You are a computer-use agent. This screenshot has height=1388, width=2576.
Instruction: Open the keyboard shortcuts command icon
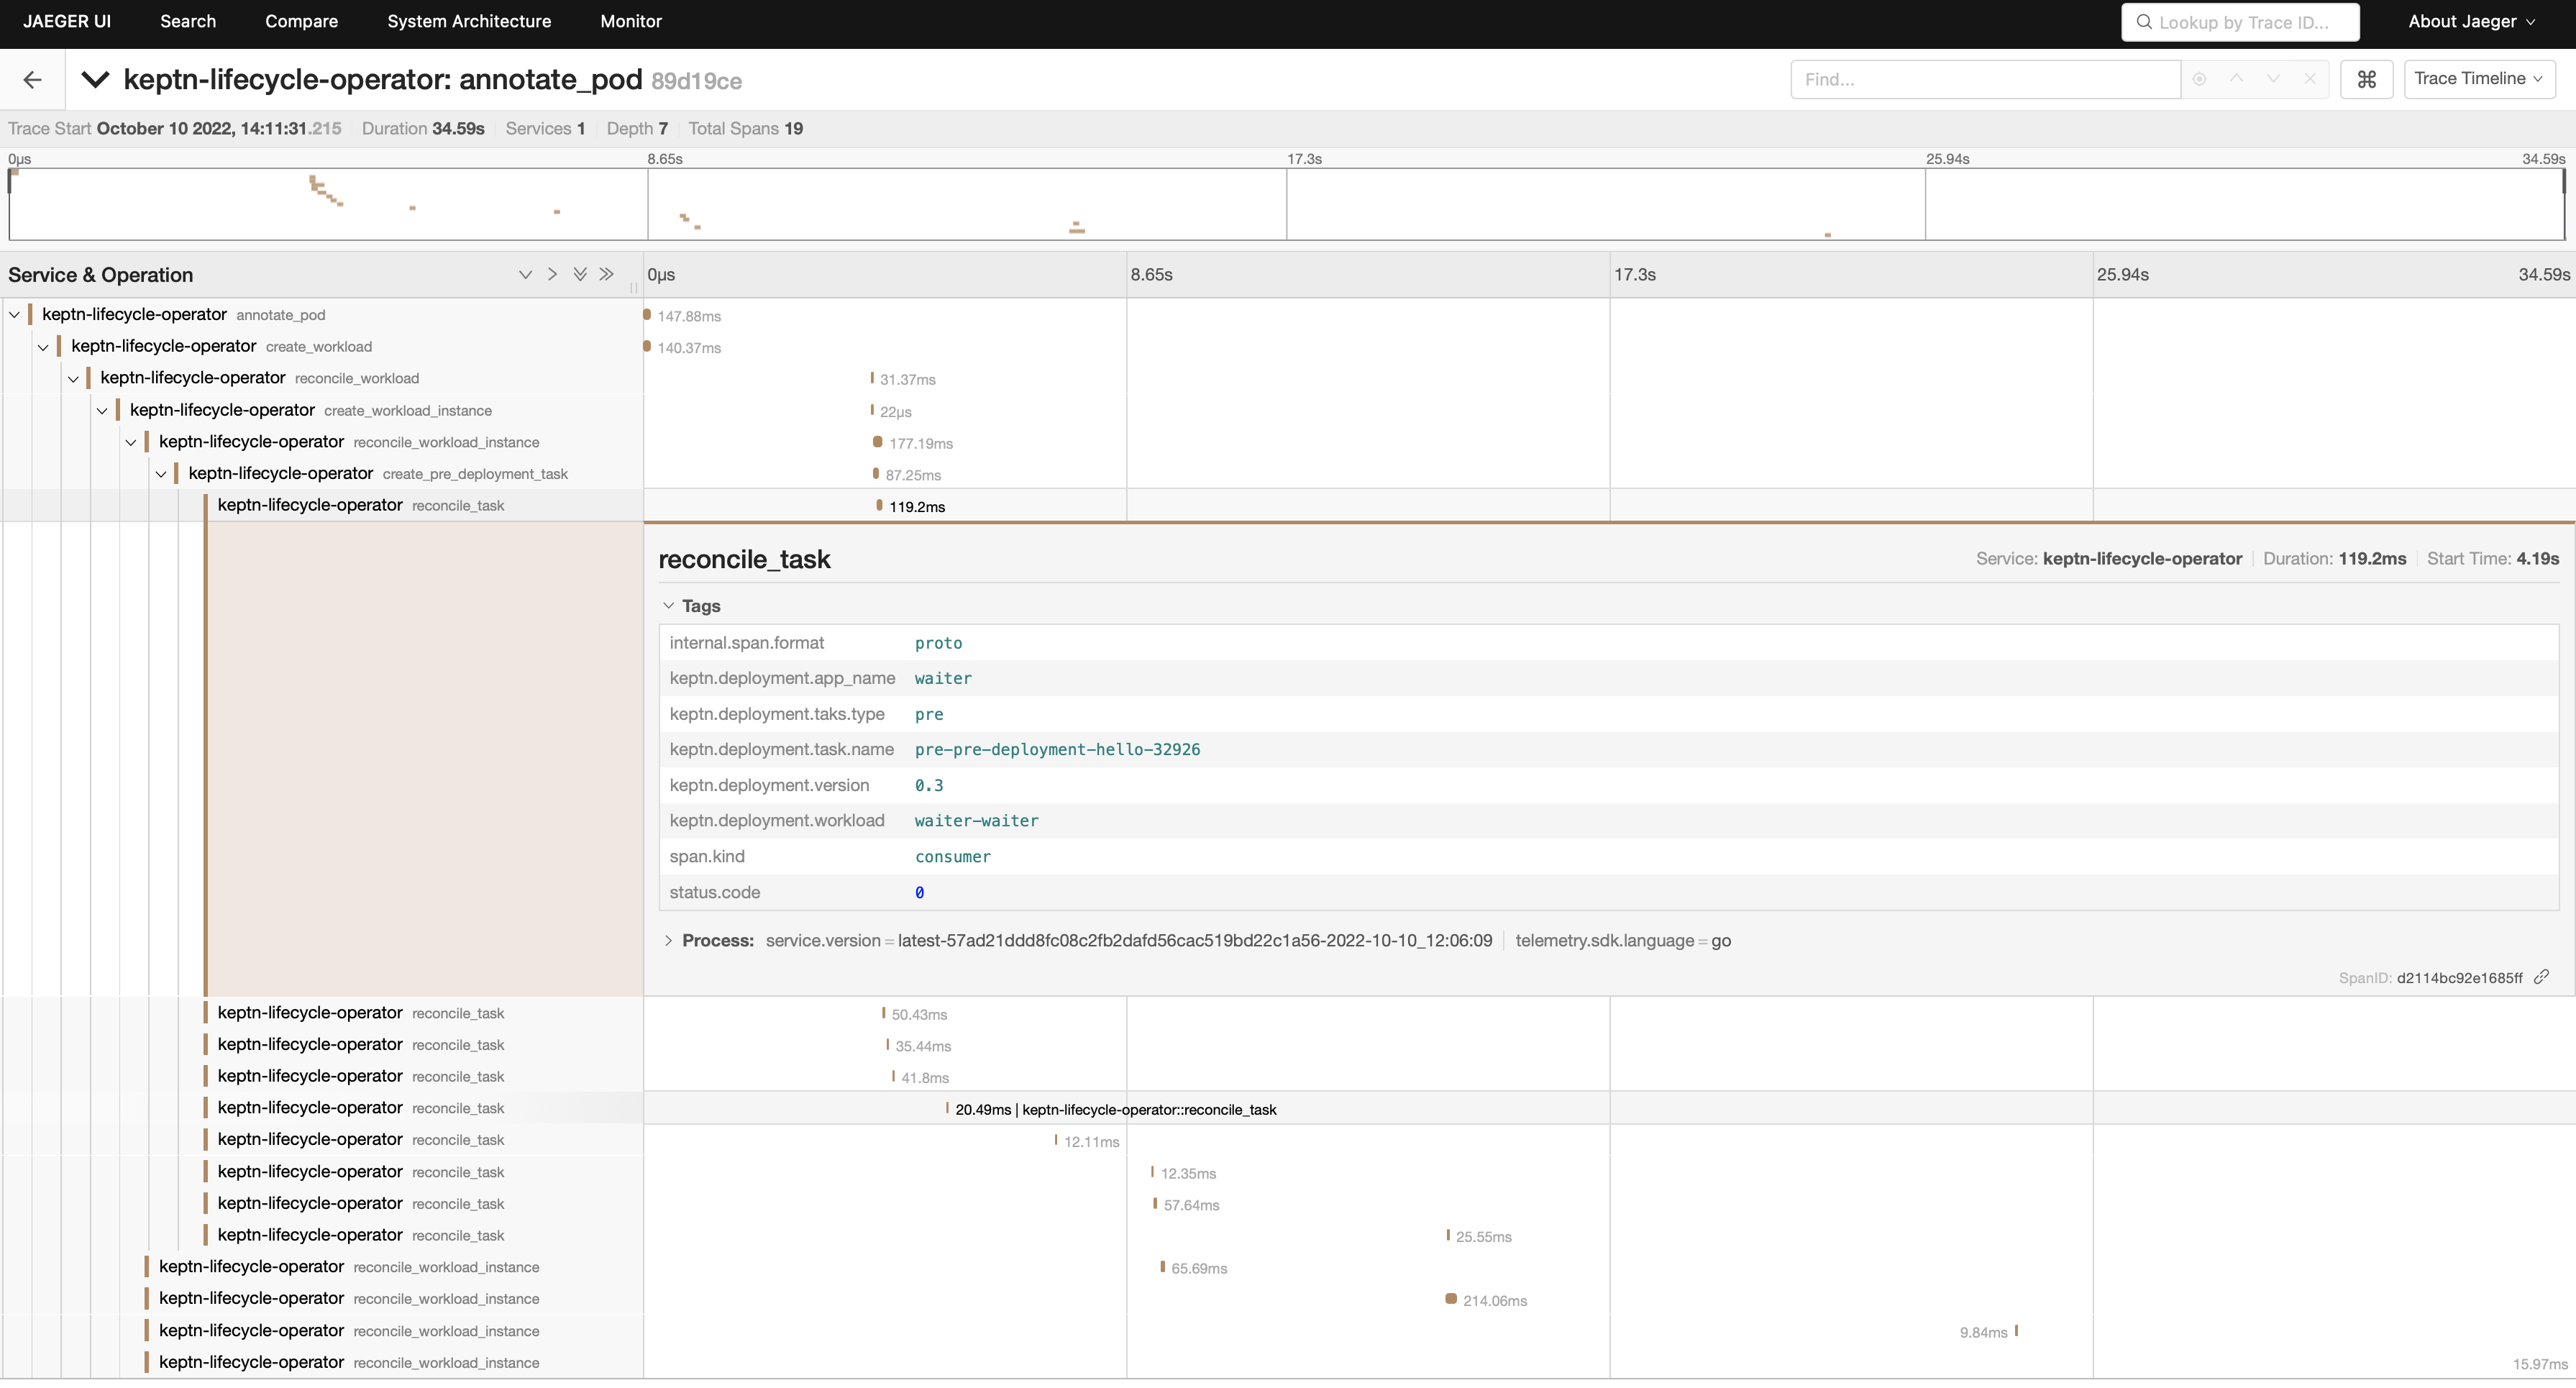pos(2367,79)
